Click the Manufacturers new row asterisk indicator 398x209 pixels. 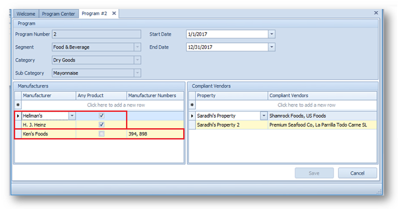[18, 105]
